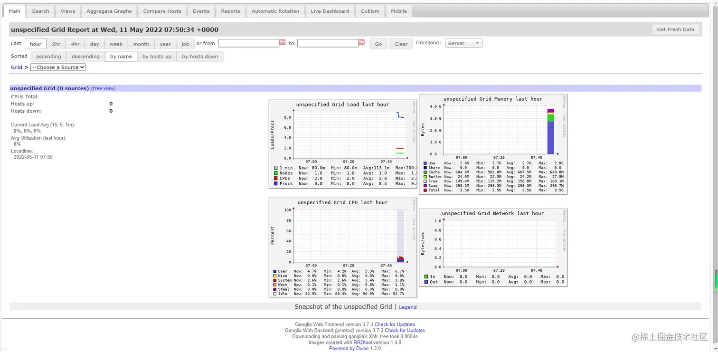Sort hosts descending
This screenshot has height=352, width=718.
pos(85,56)
